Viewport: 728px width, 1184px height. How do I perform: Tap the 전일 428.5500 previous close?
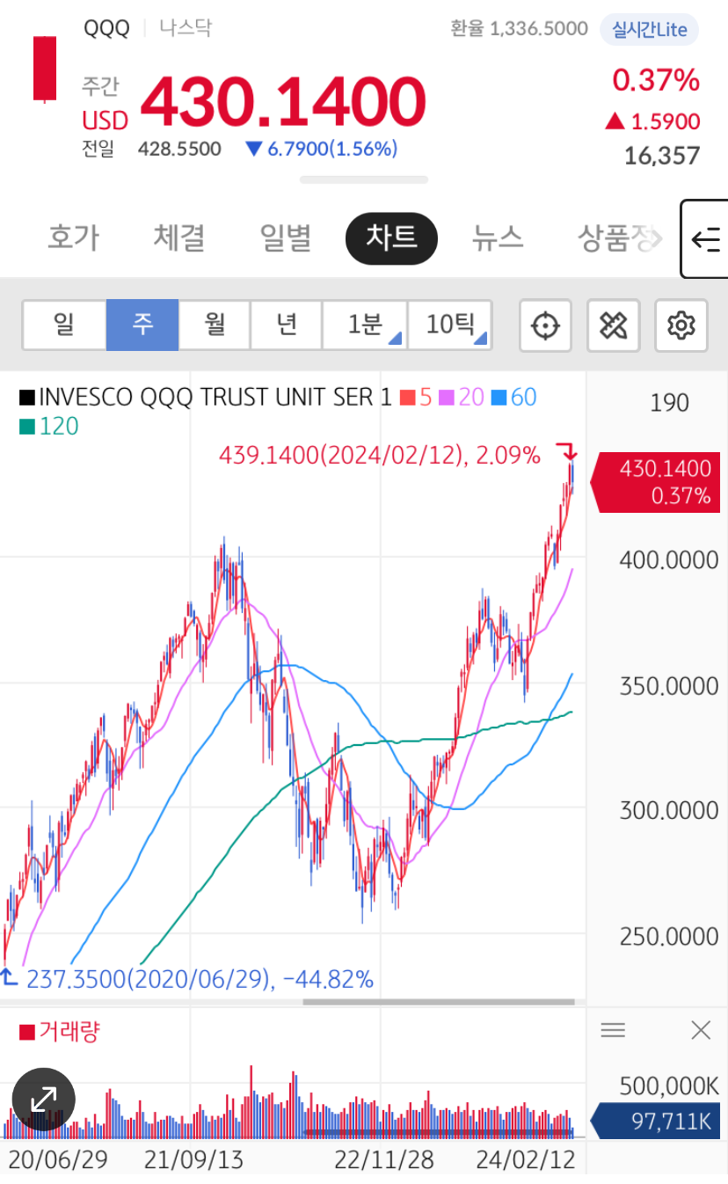(151, 149)
